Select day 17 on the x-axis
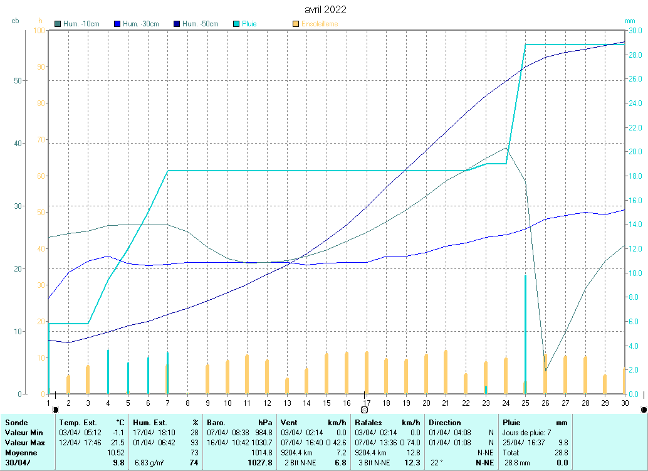The width and height of the screenshot is (648, 471). point(366,402)
